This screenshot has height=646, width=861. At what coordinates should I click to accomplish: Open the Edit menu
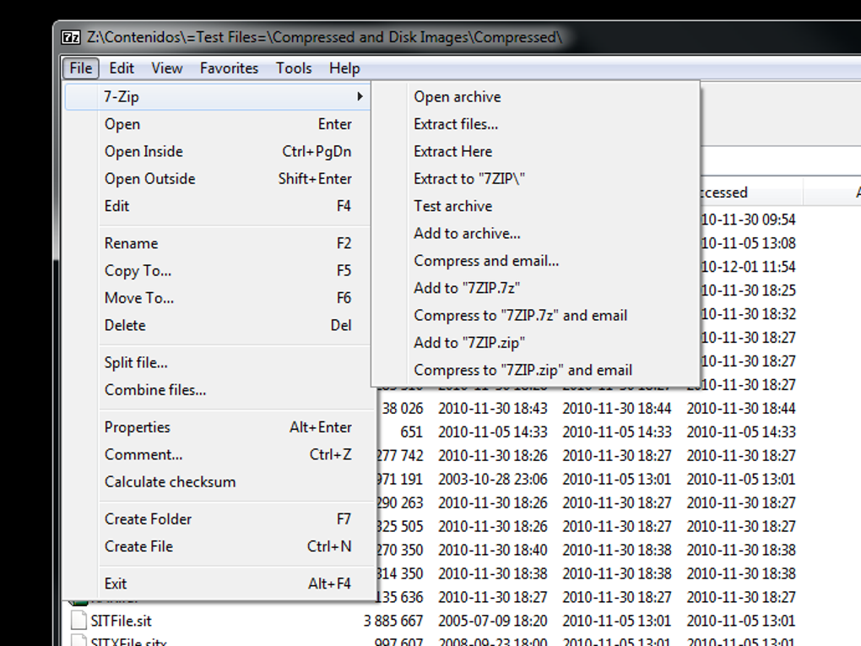[x=122, y=68]
